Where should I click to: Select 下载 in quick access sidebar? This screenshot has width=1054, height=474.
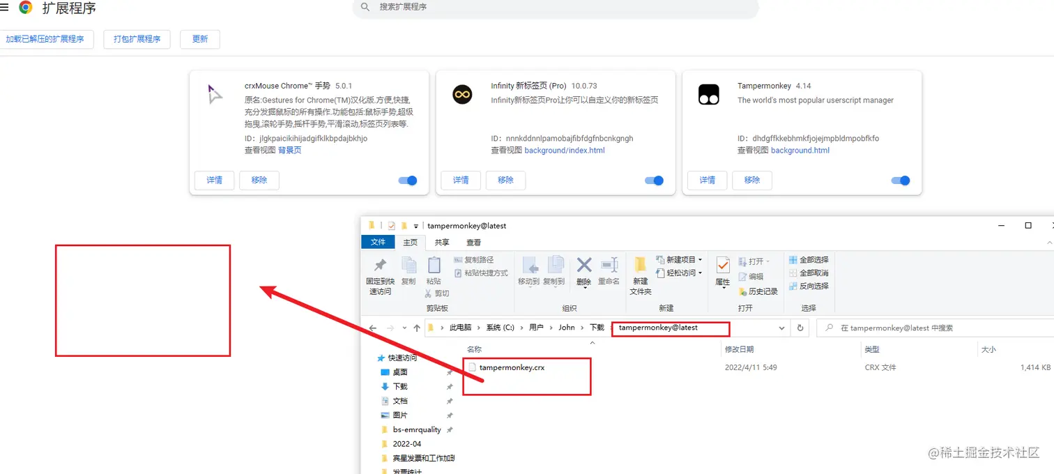[400, 386]
